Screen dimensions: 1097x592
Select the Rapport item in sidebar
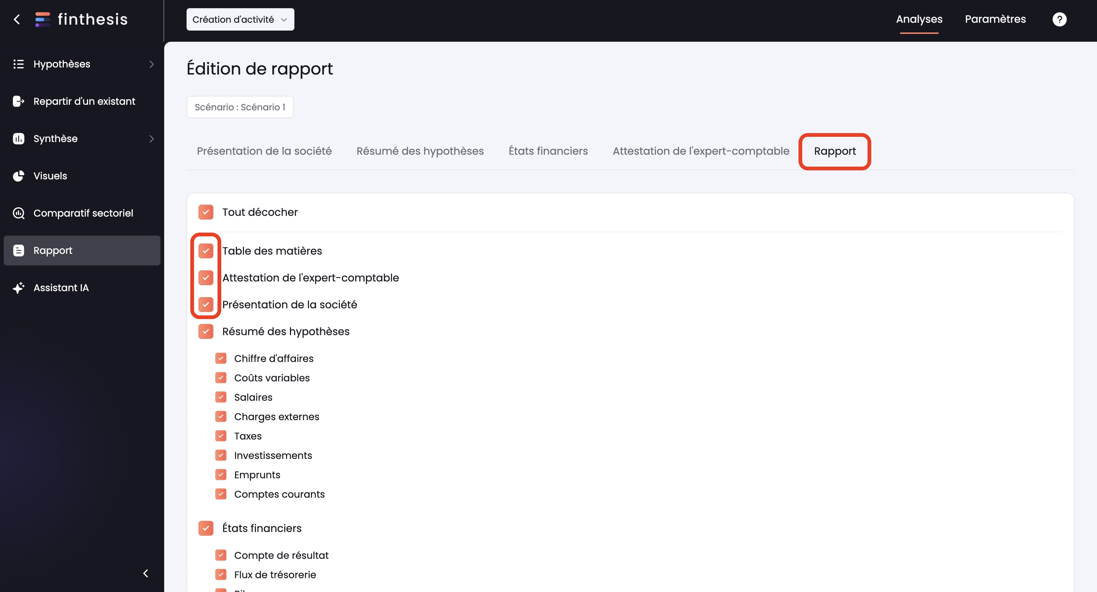pos(82,250)
